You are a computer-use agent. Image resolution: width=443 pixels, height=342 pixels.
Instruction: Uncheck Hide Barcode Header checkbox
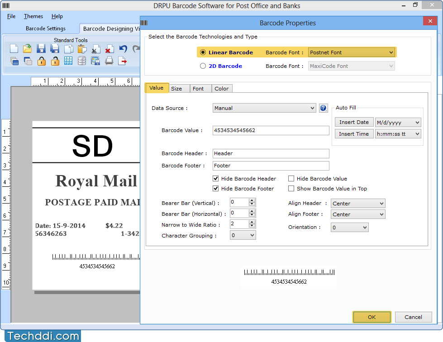point(215,179)
